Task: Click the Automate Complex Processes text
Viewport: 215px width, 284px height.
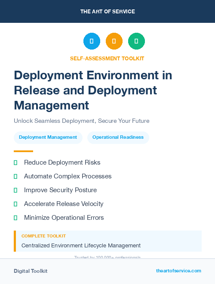Action: coord(68,176)
